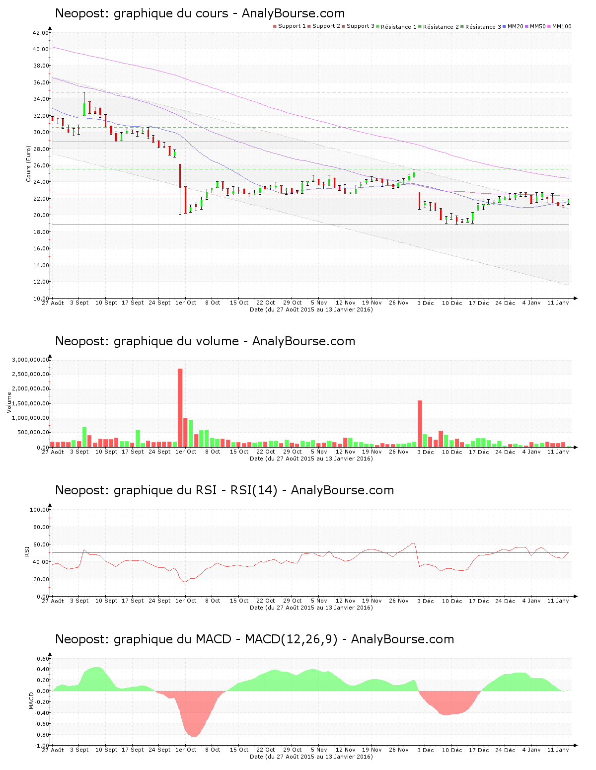Click the 'Support 3' legend label
596x770 pixels.
tap(361, 26)
